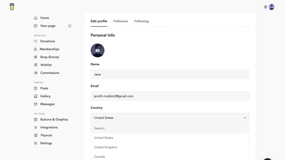The width and height of the screenshot is (285, 160).
Task: Open the external link icon beside View page
Action: 69,26
